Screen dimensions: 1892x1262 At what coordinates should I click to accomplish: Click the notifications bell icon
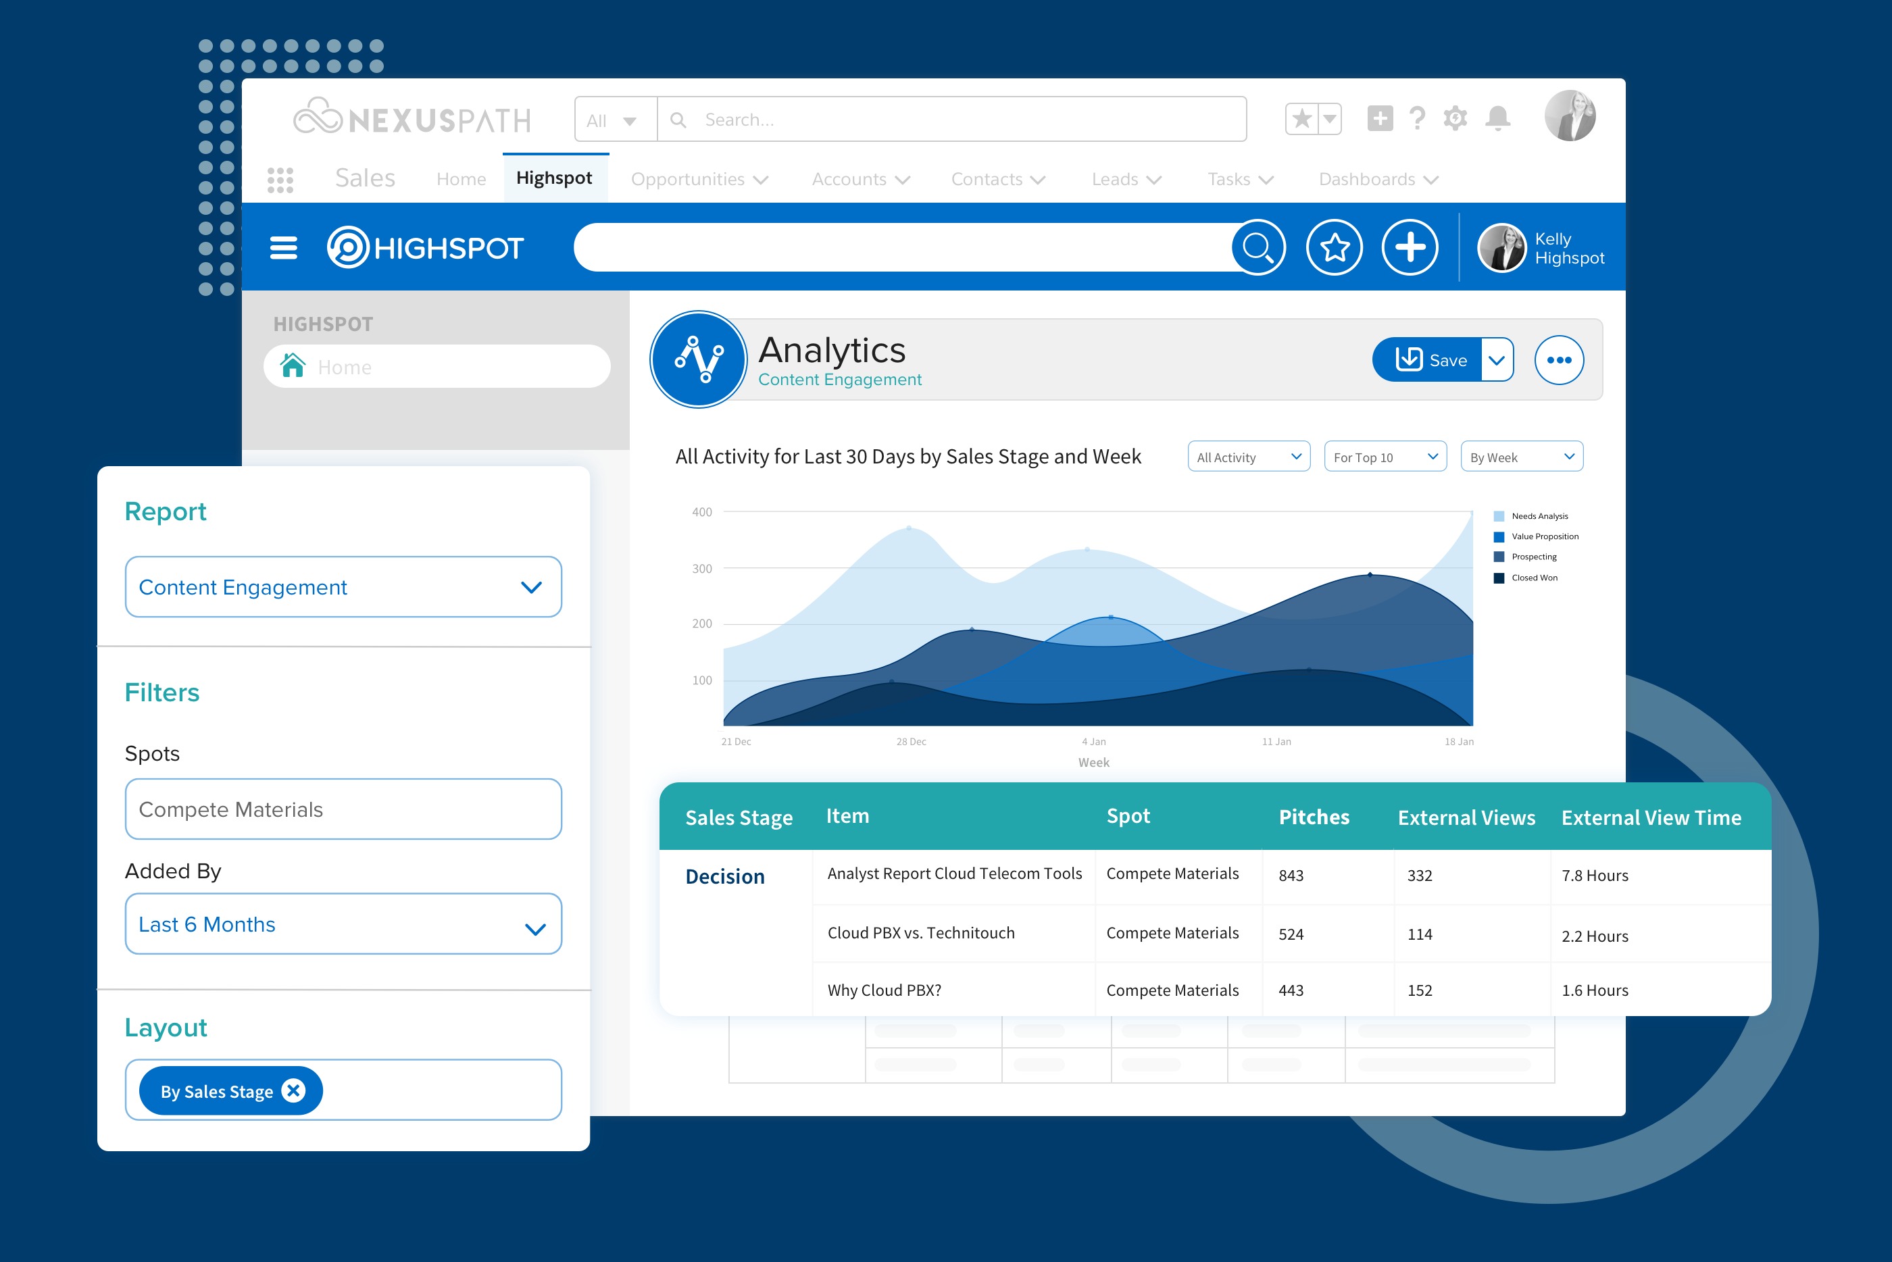click(x=1497, y=118)
